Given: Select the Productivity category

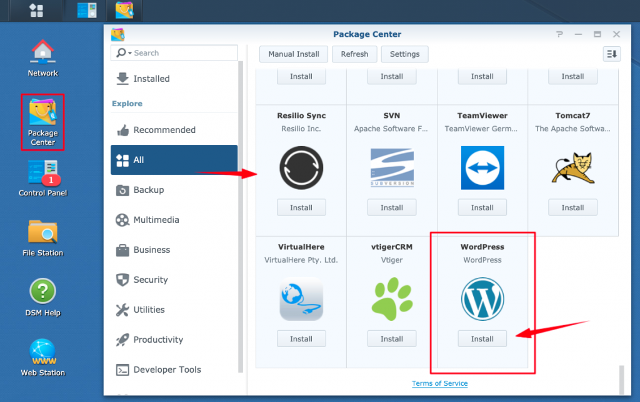Looking at the screenshot, I should tap(174, 340).
